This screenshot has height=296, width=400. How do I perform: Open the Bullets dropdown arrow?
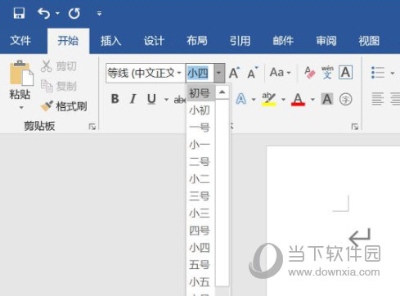(x=393, y=73)
